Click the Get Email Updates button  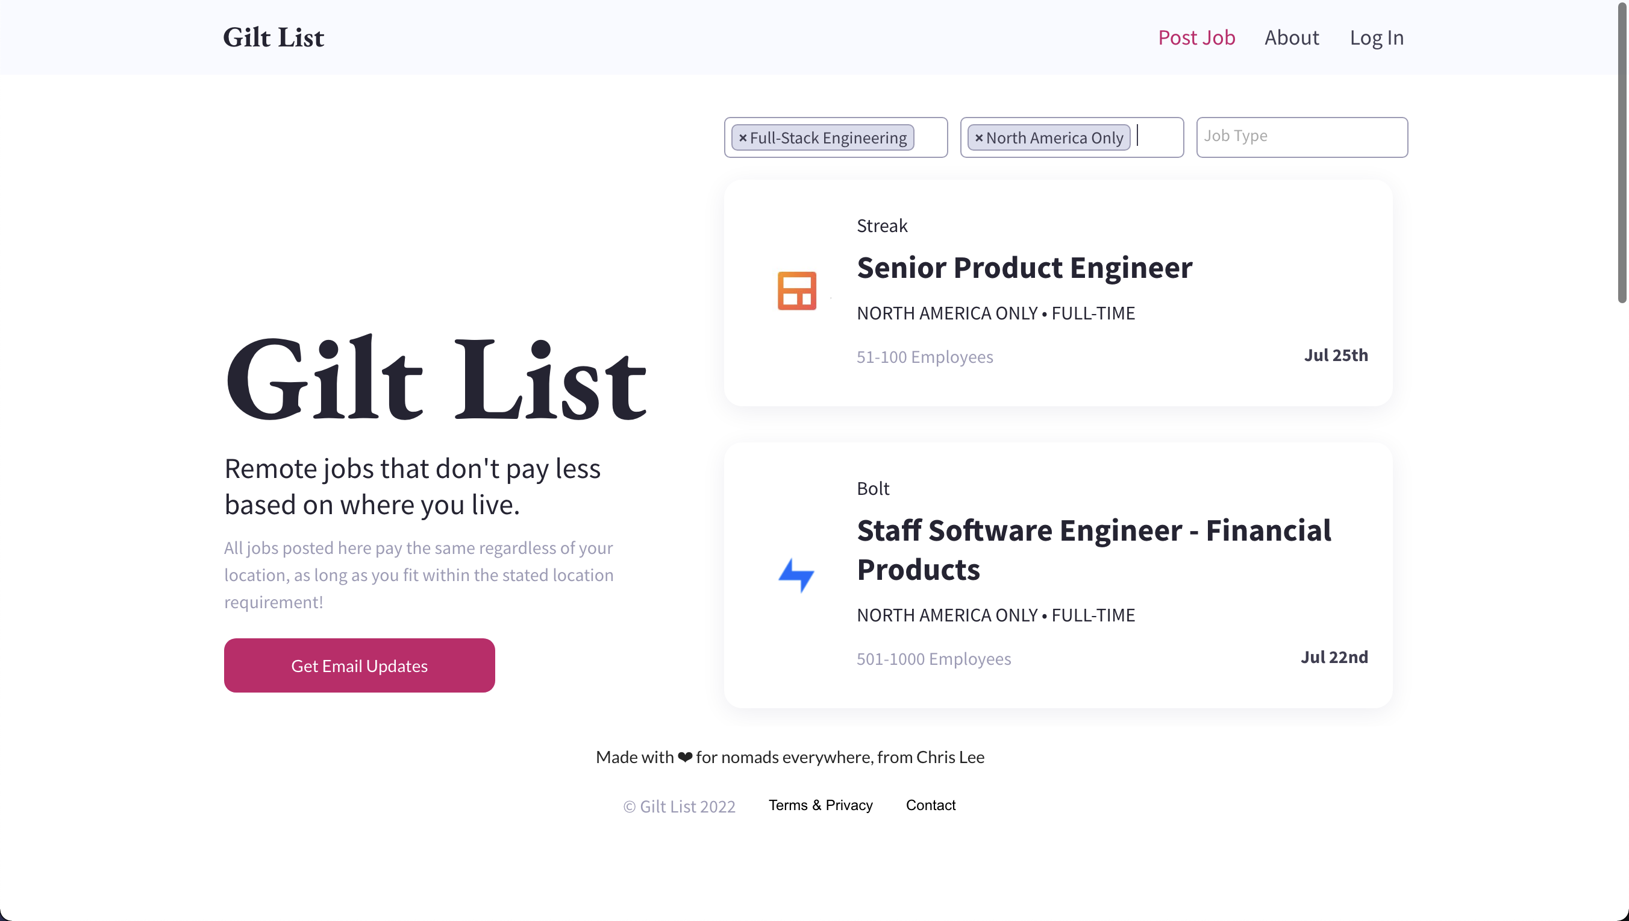tap(359, 665)
